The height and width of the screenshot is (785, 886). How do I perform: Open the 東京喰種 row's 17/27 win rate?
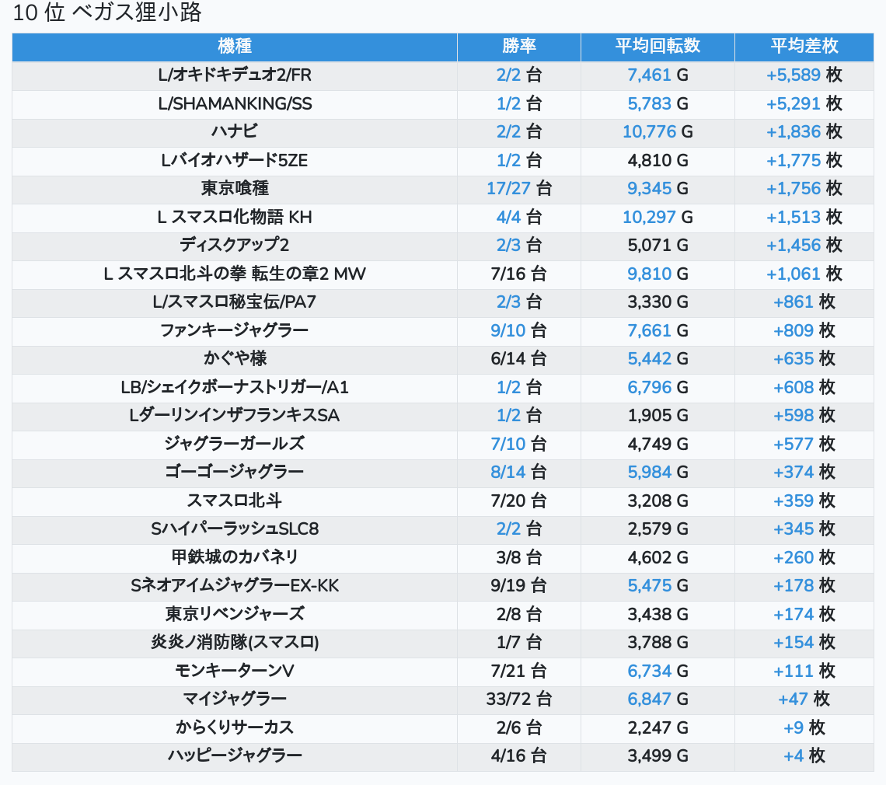click(508, 189)
